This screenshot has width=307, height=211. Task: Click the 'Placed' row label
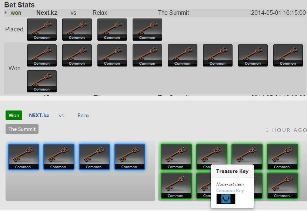(14, 29)
